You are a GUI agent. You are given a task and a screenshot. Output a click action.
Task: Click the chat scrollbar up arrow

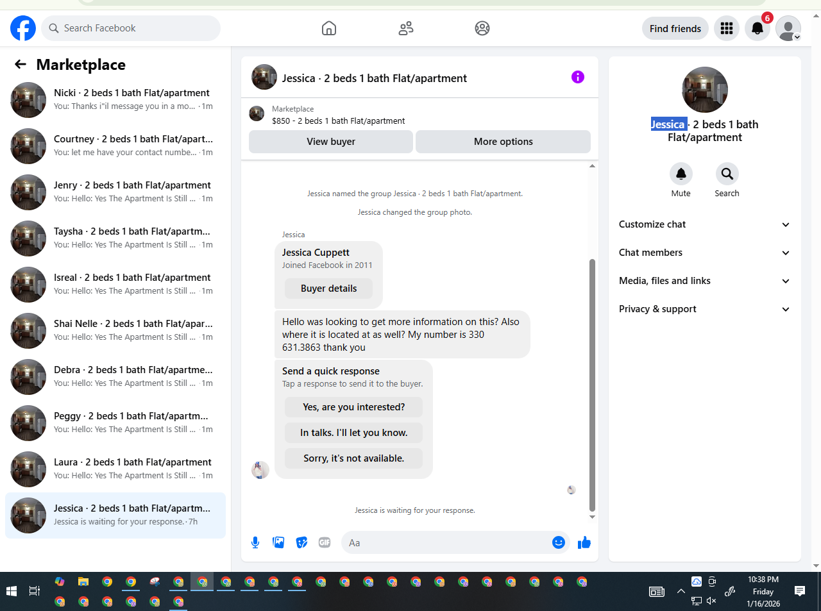pyautogui.click(x=592, y=166)
